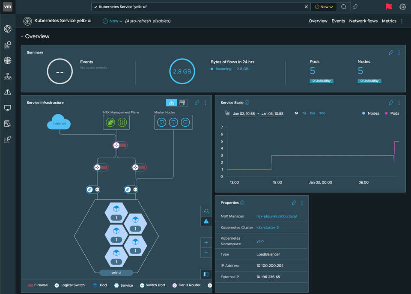Click the Jan 03, 10:58 end date field

coord(272,114)
